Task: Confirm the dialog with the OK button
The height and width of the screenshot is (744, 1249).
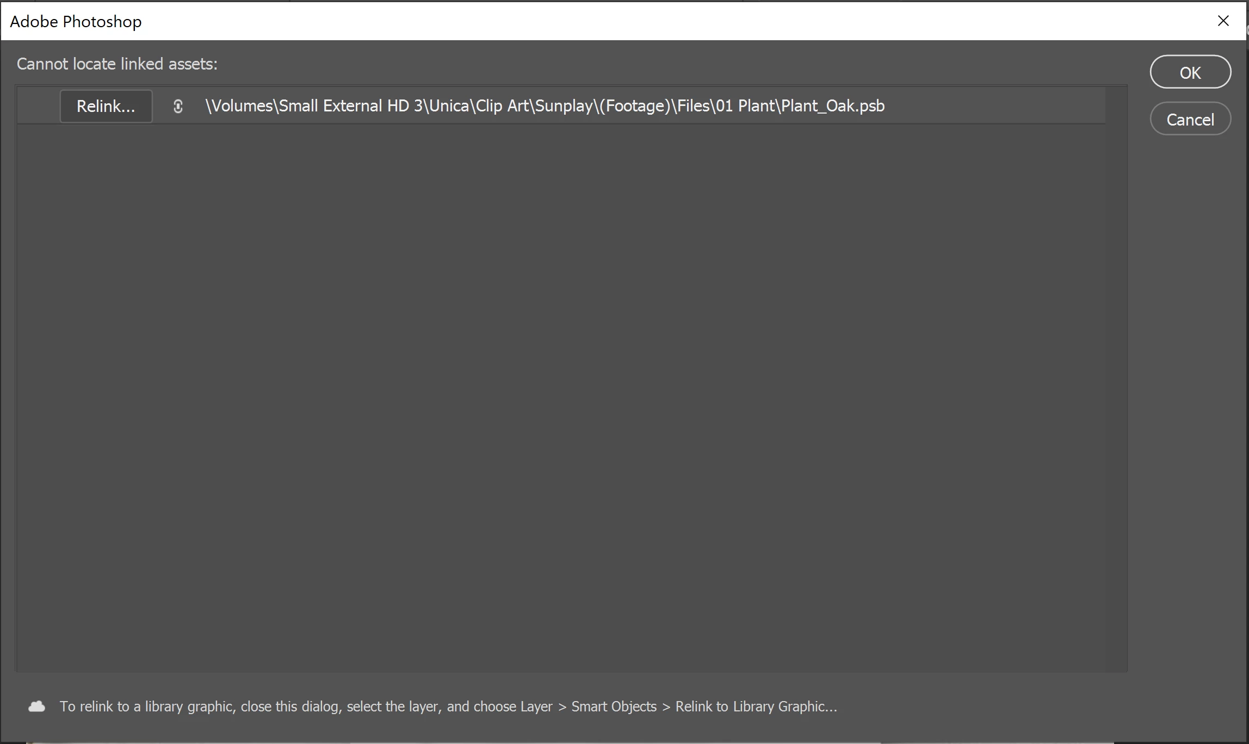Action: (x=1190, y=72)
